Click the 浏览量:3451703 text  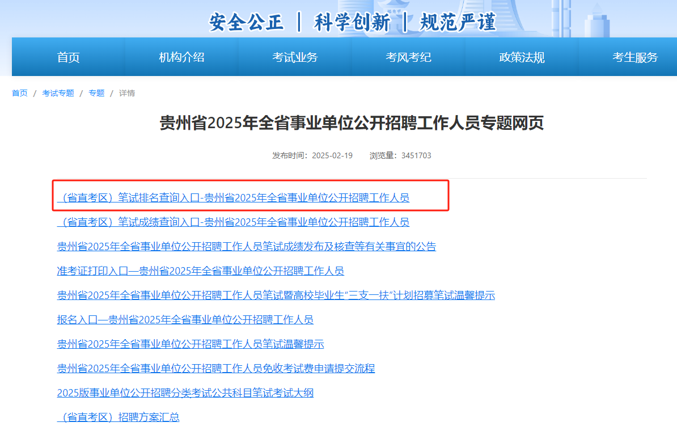point(400,155)
